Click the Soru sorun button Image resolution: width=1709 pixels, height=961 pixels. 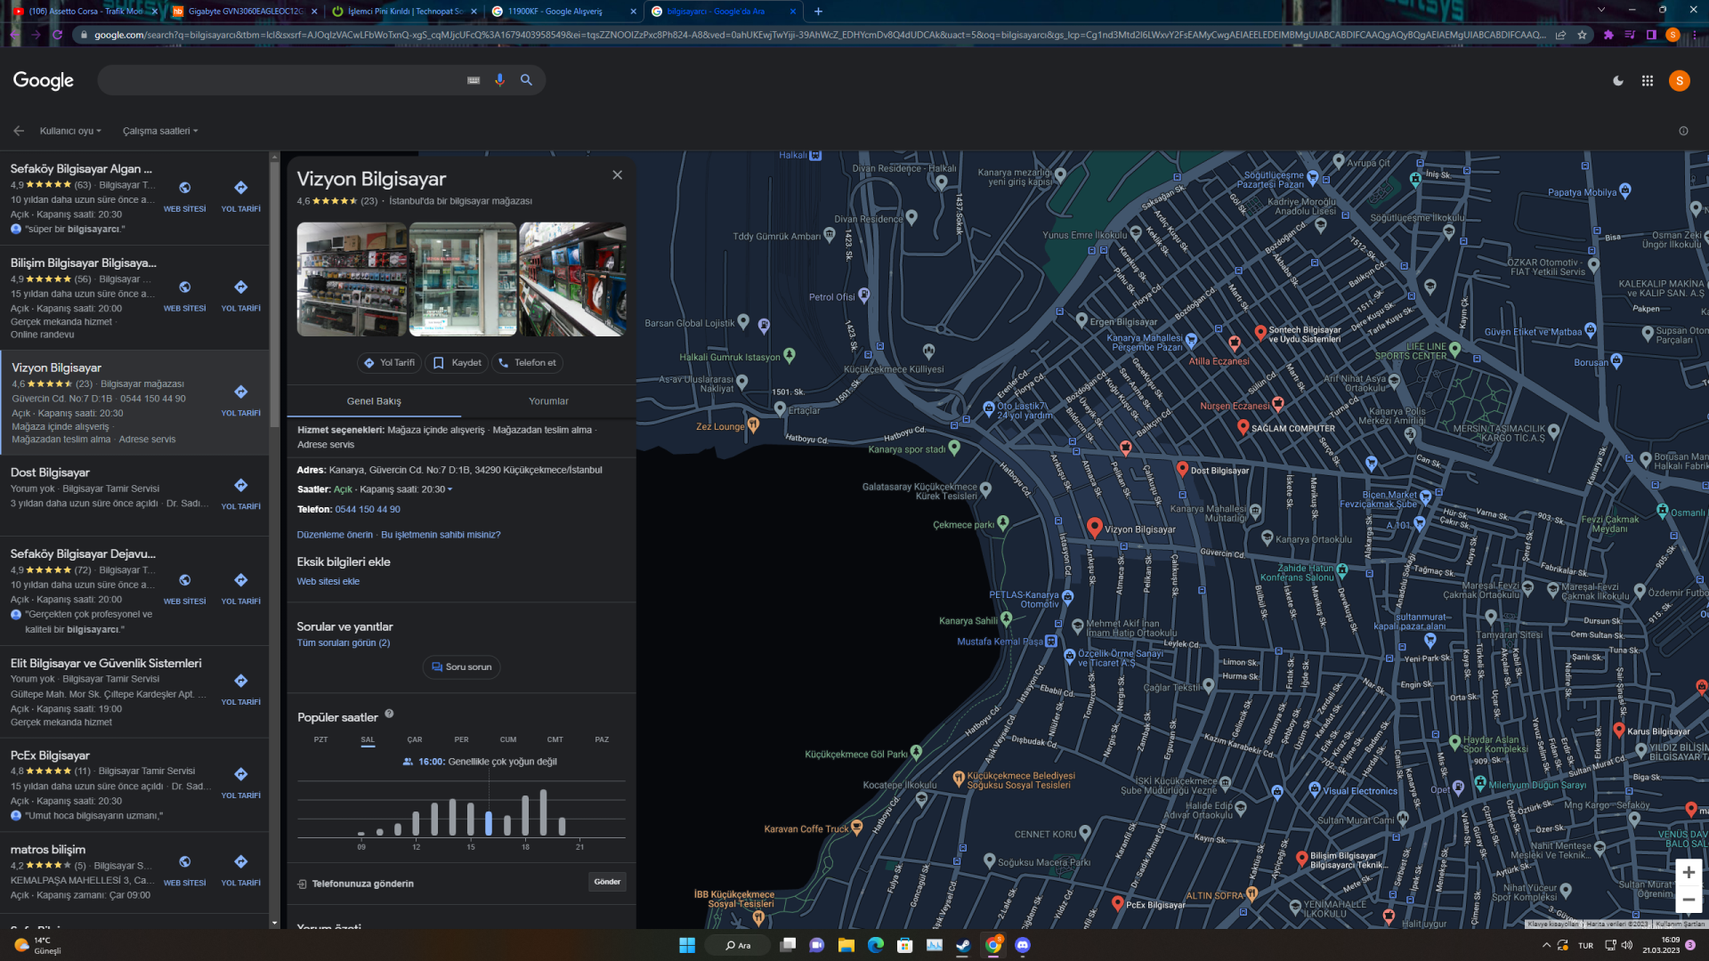tap(461, 667)
